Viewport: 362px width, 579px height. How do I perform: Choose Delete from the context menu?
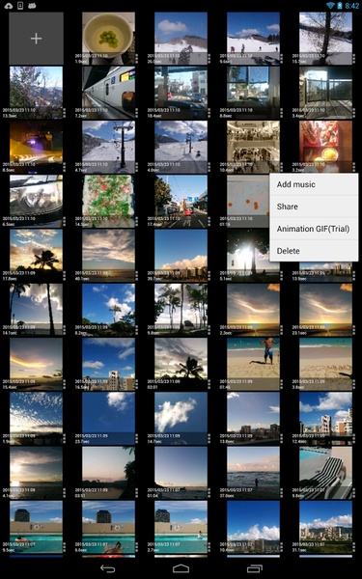314,251
